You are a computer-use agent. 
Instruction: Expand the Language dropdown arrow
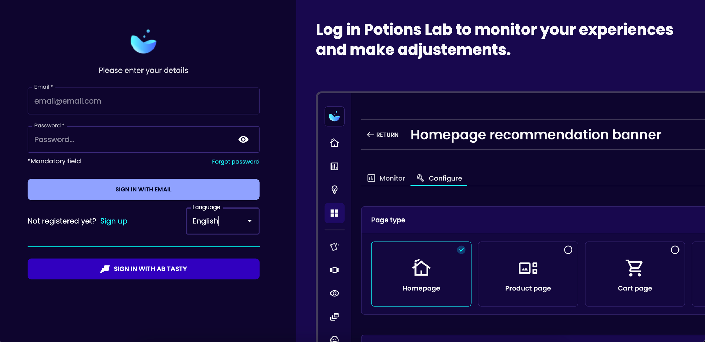click(x=250, y=221)
